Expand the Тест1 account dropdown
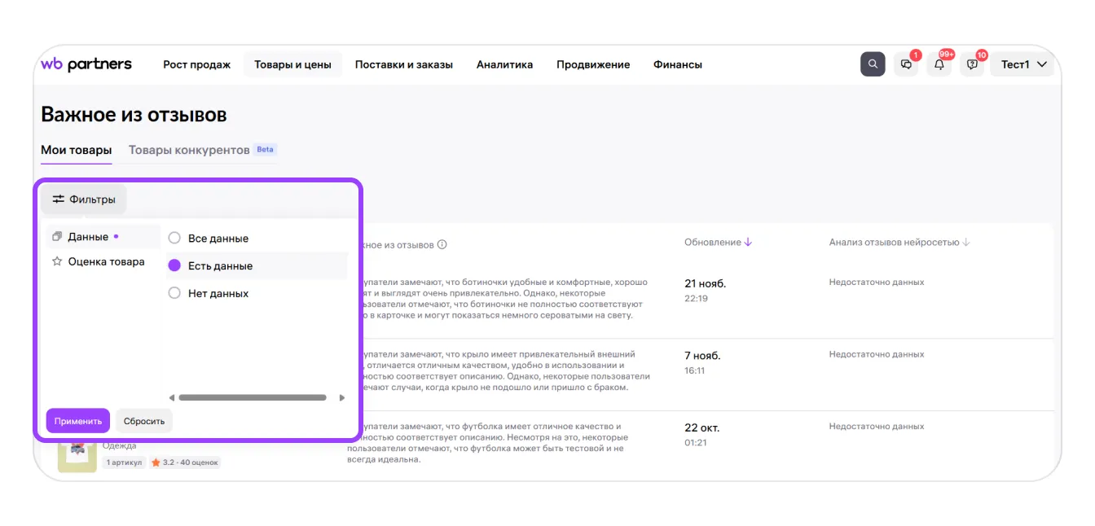Image resolution: width=1095 pixels, height=526 pixels. [x=1022, y=64]
